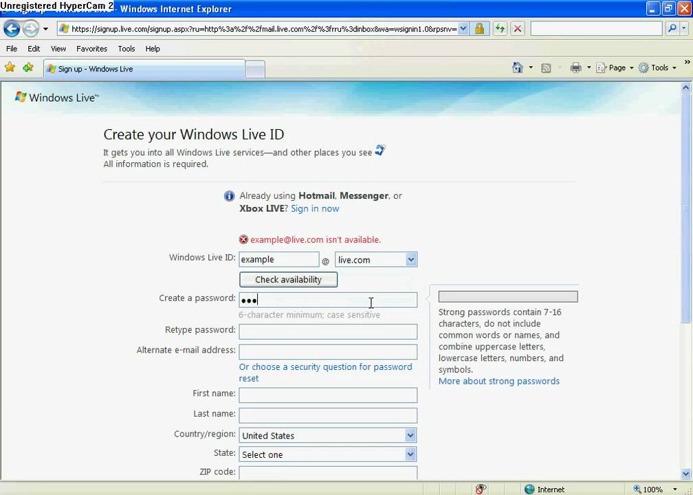The height and width of the screenshot is (495, 693).
Task: Click the Sign in now link
Action: point(314,208)
